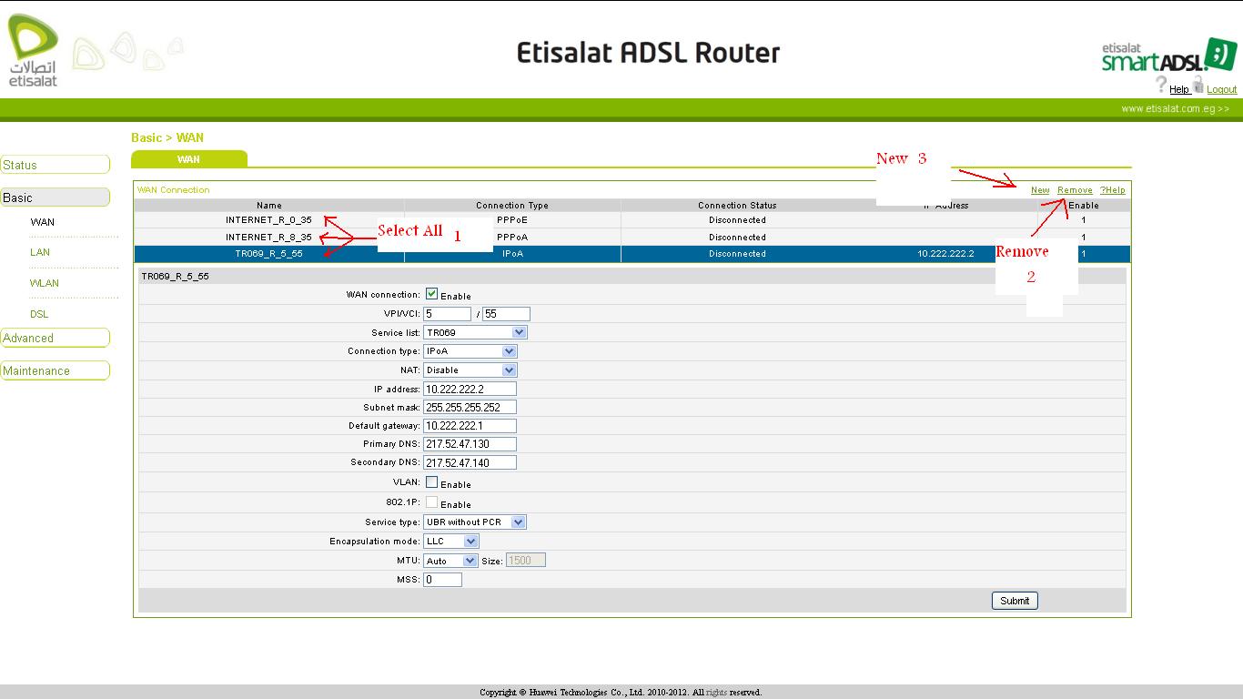Click the question mark help icon

(x=1161, y=85)
